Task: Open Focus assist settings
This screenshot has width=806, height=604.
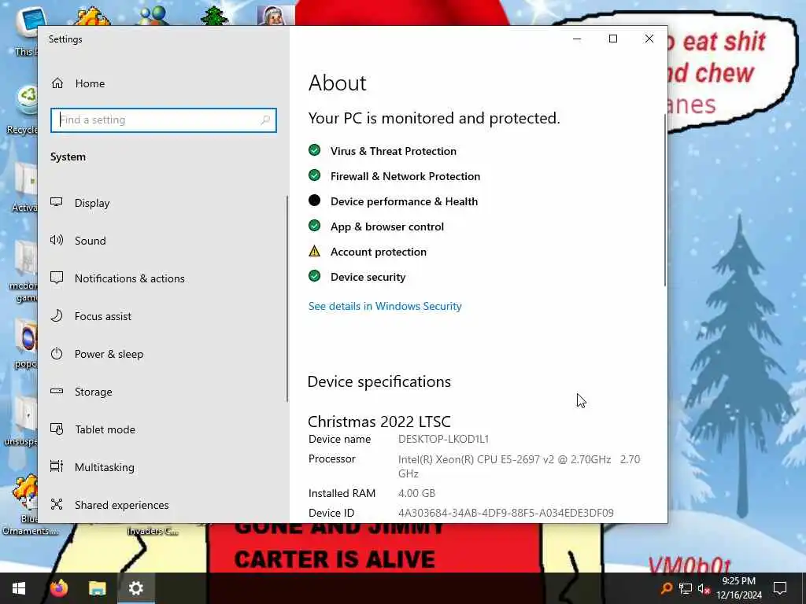Action: [x=164, y=316]
